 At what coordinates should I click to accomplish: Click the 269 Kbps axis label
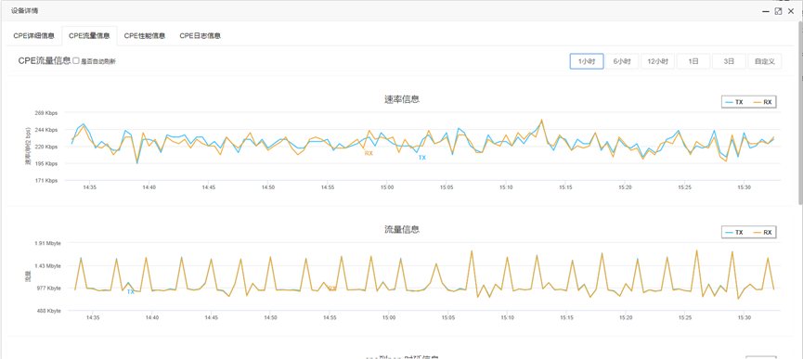[45, 113]
